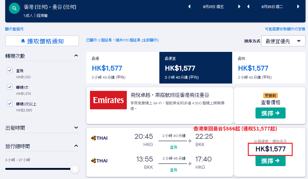This screenshot has width=308, height=179.
Task: Click 選擇 button for THAI flight HK$1,577
Action: pos(270,161)
